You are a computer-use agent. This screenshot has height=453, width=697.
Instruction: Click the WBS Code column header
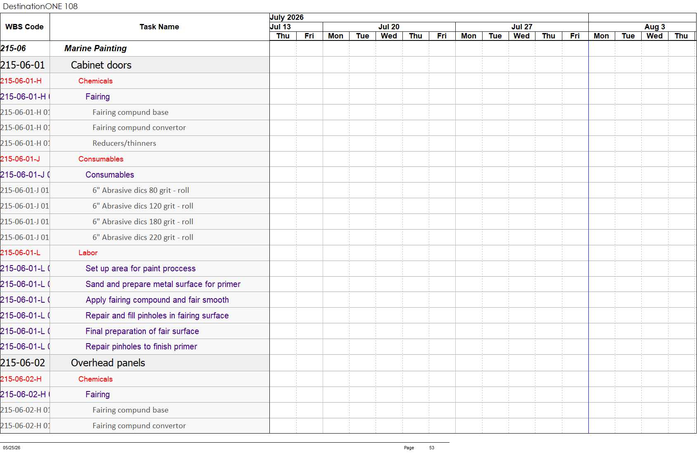click(x=25, y=27)
